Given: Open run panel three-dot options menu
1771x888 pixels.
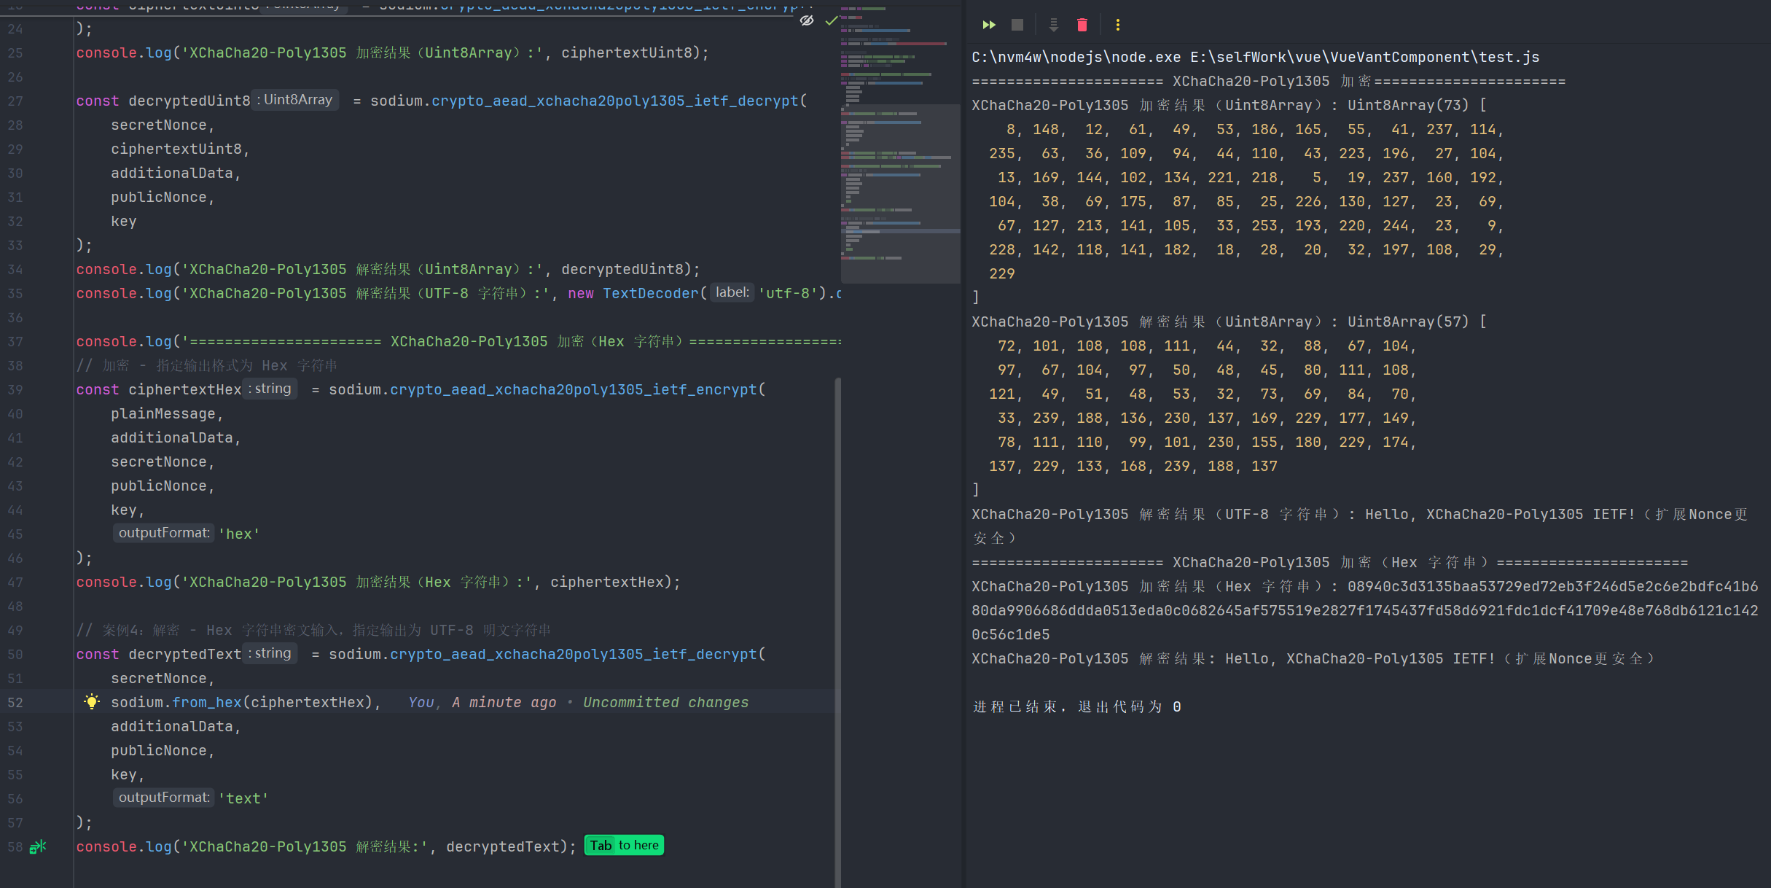Looking at the screenshot, I should click(1117, 25).
